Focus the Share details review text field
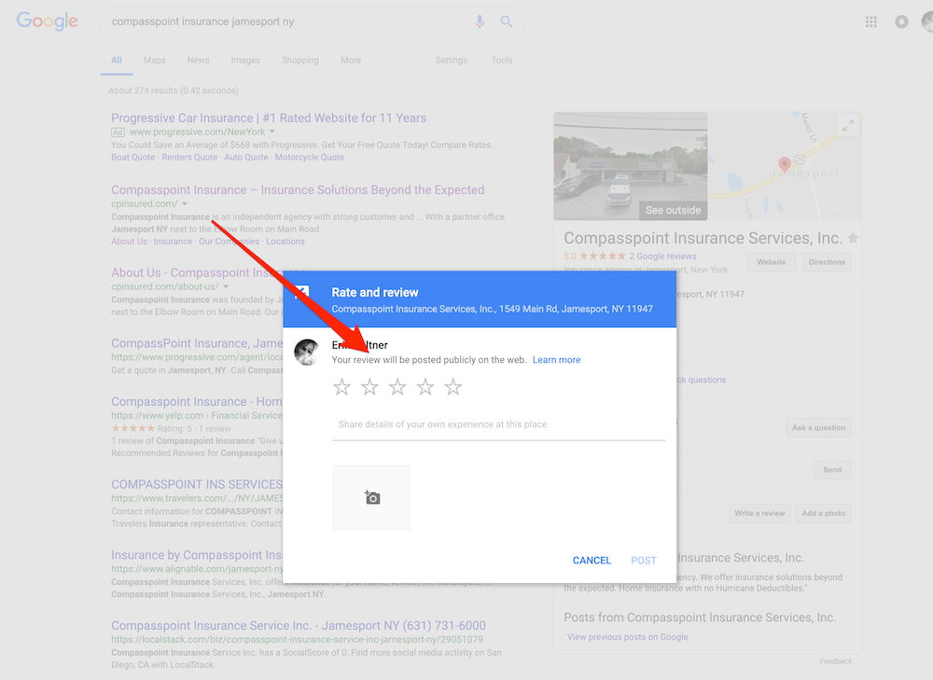 [498, 424]
